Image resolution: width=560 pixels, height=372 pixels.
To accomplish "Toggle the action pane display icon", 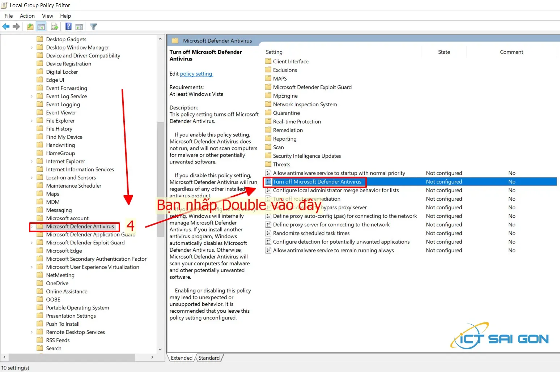I will coord(79,26).
